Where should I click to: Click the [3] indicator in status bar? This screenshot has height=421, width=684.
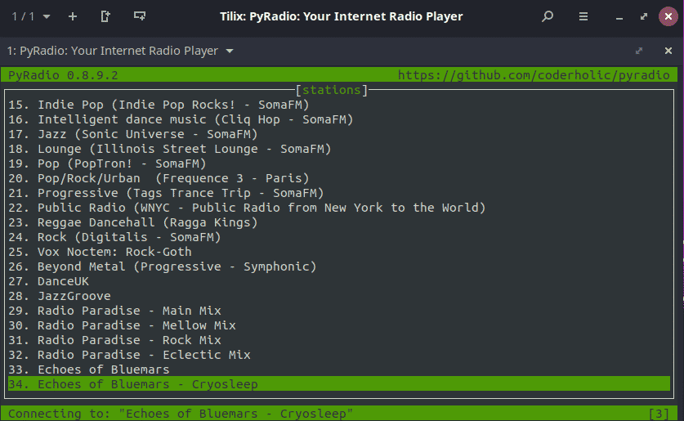659,413
